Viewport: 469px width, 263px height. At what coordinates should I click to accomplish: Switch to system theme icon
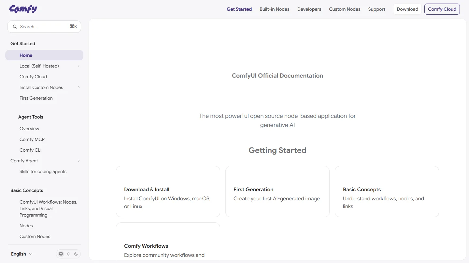tap(61, 254)
